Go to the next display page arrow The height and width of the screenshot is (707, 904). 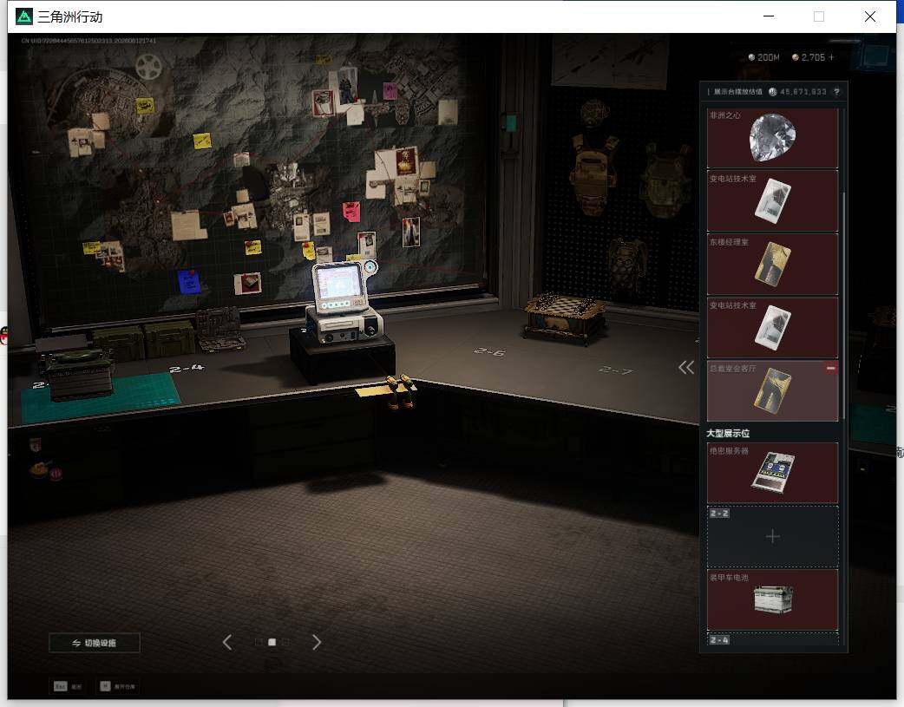[x=317, y=642]
